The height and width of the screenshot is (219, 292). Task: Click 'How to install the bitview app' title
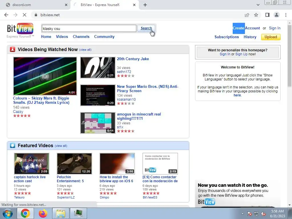coord(116,179)
